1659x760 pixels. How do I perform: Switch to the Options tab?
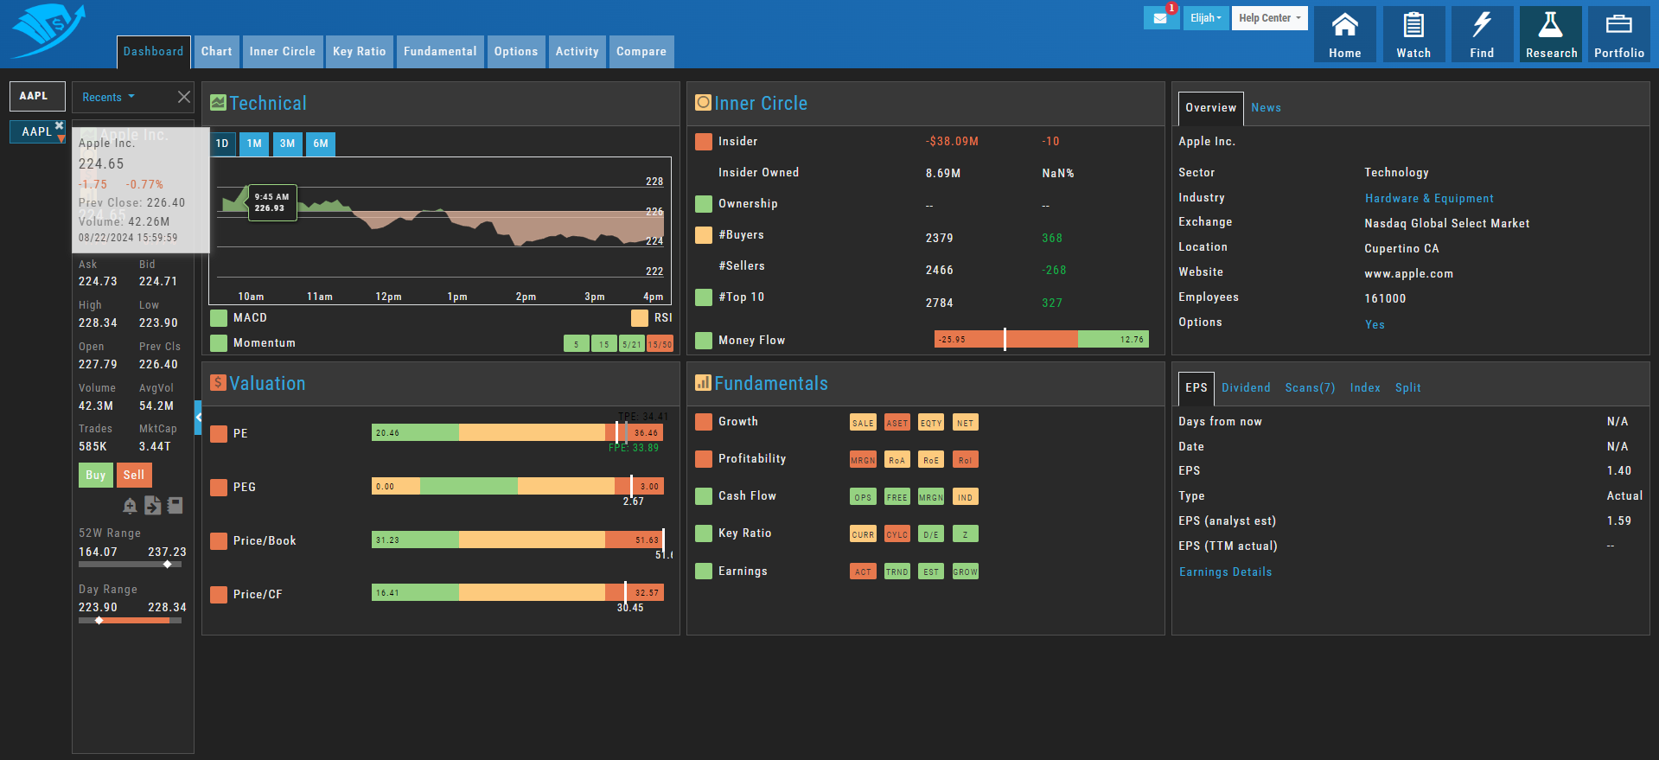point(516,52)
